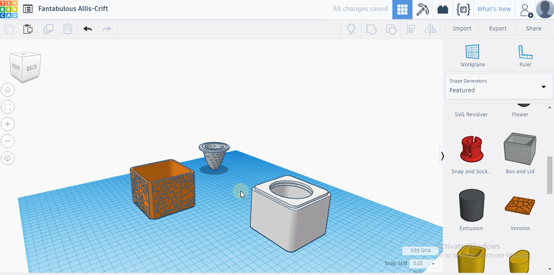Screen dimensions: 554x275
Task: Open Blocks mode pickaxe icon
Action: [422, 9]
